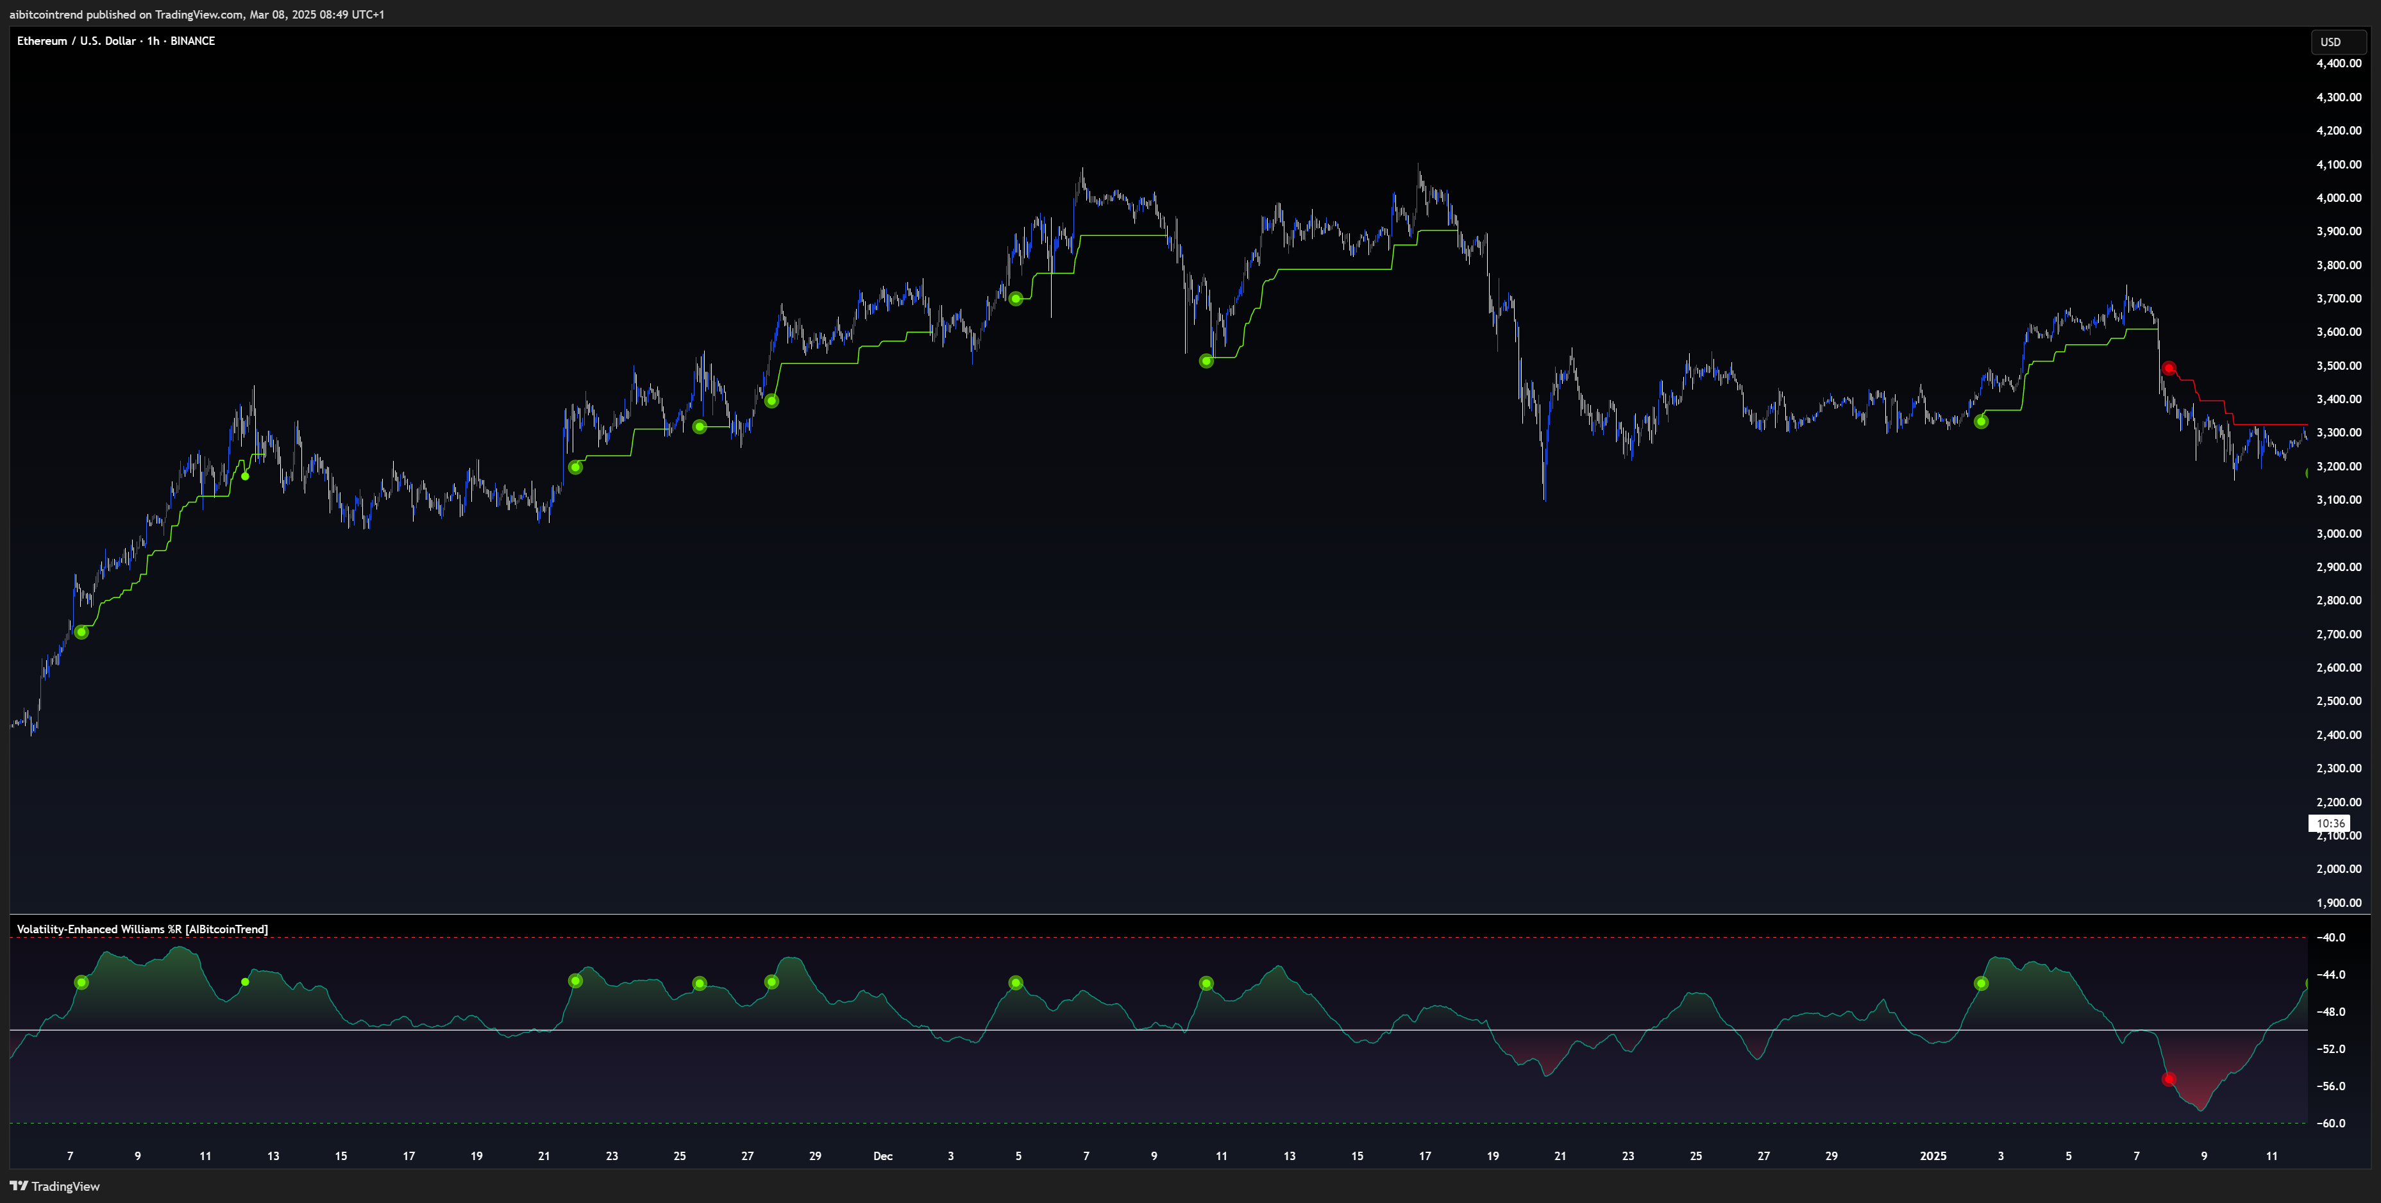Click the 3,000.00 price axis label
This screenshot has width=2381, height=1203.
(2339, 533)
